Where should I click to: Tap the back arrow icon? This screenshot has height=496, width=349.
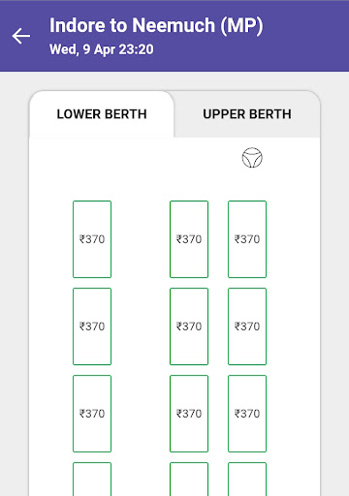coord(21,36)
